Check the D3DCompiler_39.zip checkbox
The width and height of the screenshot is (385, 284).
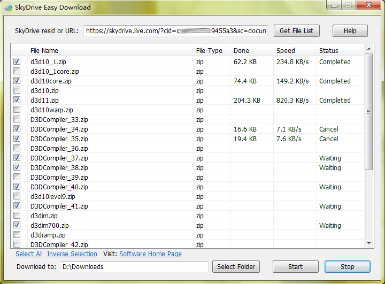[x=17, y=177]
